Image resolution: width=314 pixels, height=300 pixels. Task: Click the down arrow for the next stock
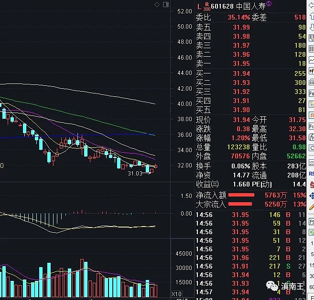[312, 27]
